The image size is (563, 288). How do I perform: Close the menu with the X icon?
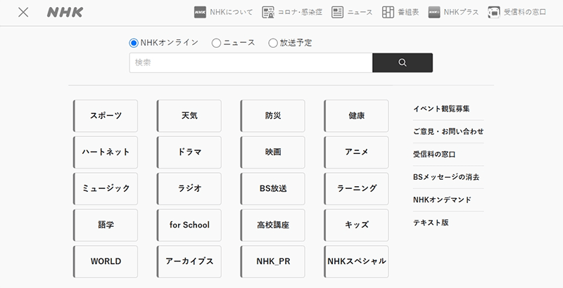[23, 13]
